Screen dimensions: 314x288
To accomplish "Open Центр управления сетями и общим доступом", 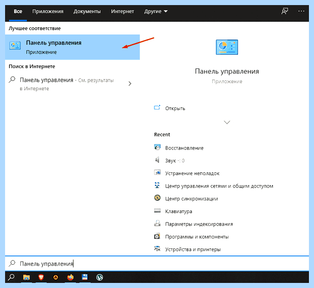I will point(219,186).
